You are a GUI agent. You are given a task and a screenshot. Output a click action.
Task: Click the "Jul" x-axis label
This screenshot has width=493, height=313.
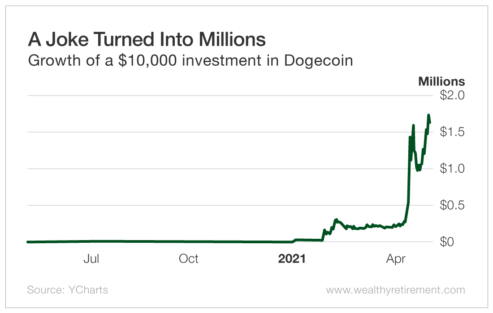[91, 259]
